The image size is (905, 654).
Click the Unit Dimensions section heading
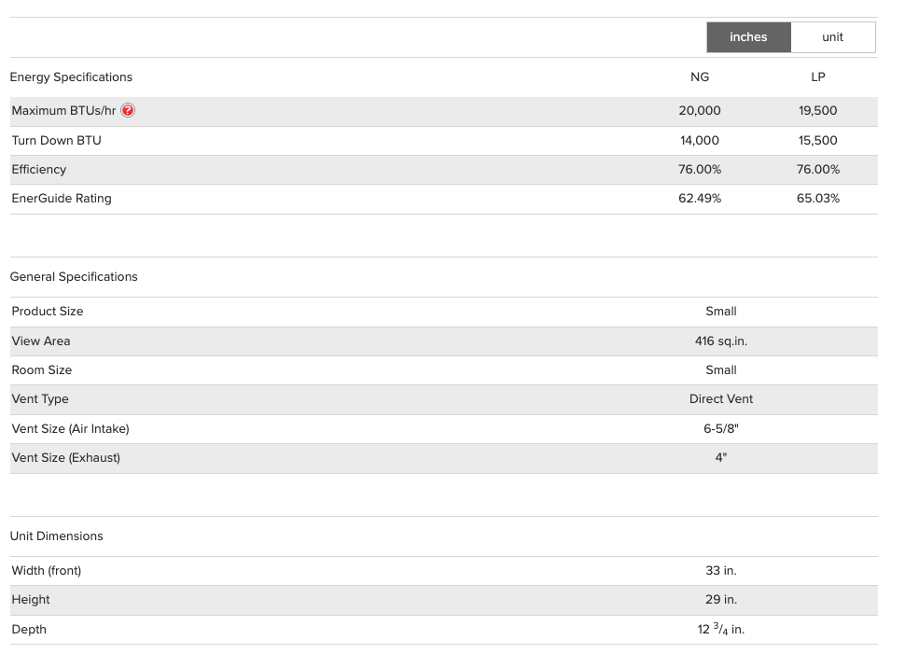(56, 536)
